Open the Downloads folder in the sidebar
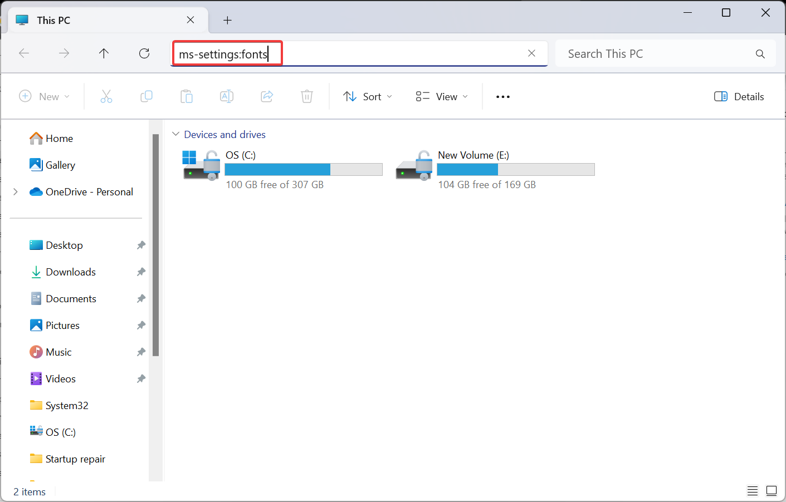Image resolution: width=786 pixels, height=502 pixels. pos(70,272)
